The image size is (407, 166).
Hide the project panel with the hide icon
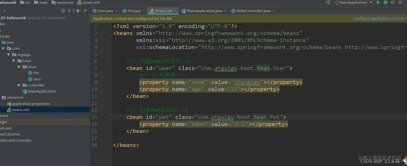tap(86, 11)
